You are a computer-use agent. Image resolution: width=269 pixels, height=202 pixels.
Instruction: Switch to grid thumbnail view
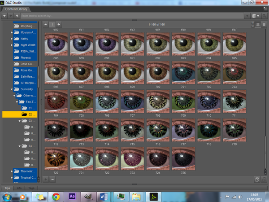click(x=258, y=25)
